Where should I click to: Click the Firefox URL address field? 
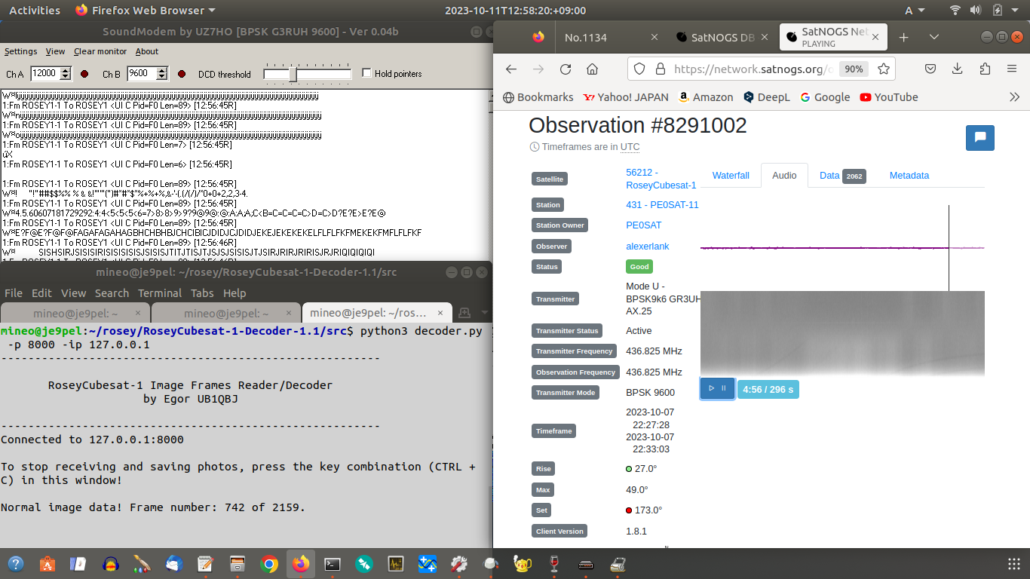coord(753,69)
